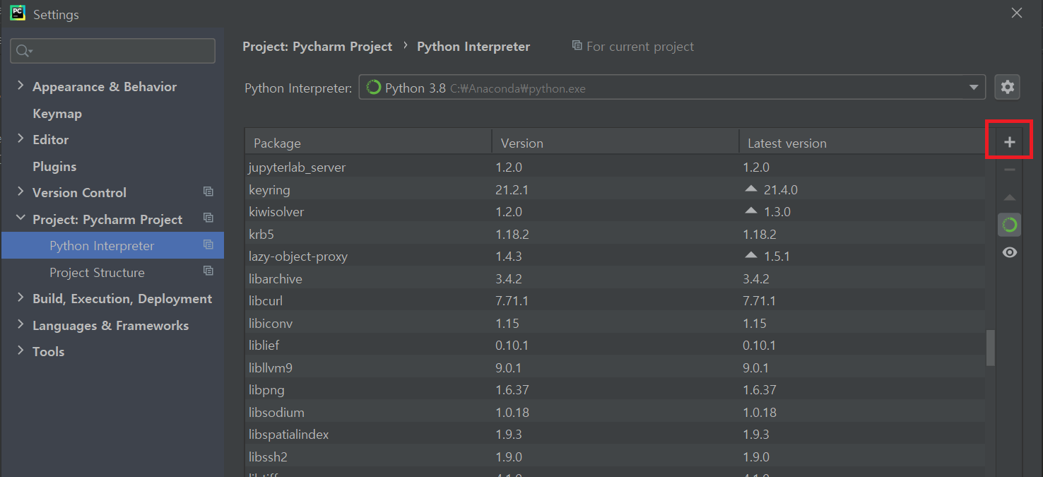Select the libspatialindex package row

click(x=615, y=434)
